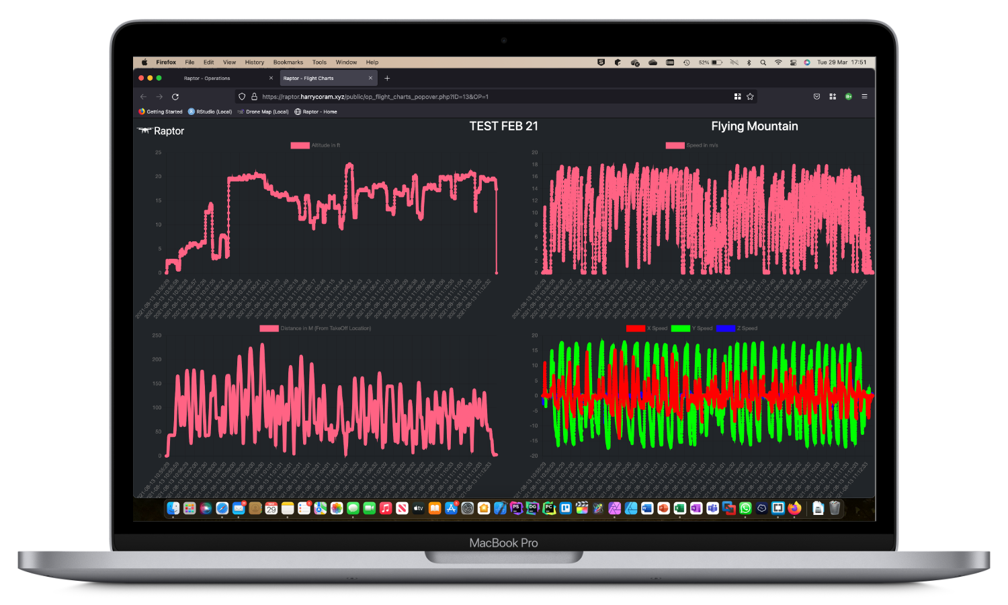Open the Firefox hamburger menu

(x=864, y=97)
